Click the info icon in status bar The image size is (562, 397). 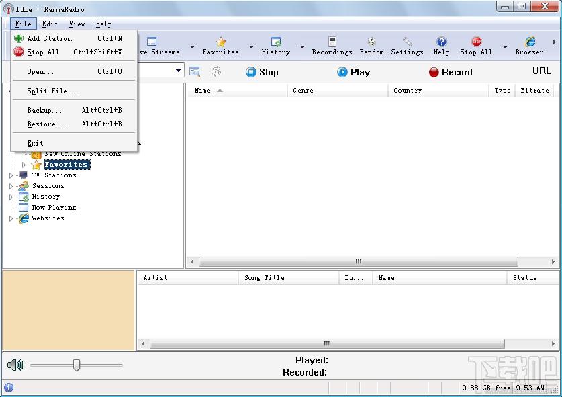coord(9,388)
